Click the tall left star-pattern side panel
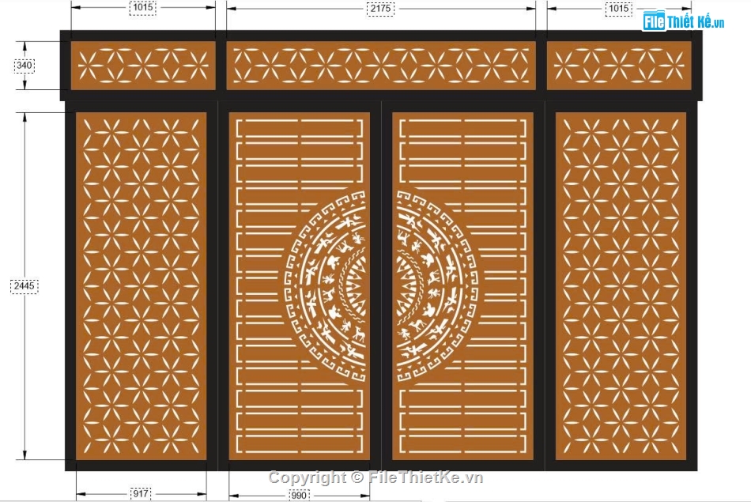Viewport: 751px width, 502px height. tap(141, 286)
